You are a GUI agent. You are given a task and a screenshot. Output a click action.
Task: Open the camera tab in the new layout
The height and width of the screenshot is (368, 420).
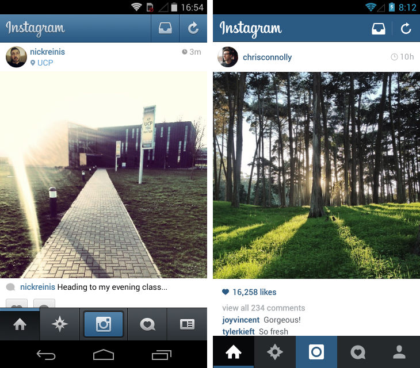(x=316, y=352)
